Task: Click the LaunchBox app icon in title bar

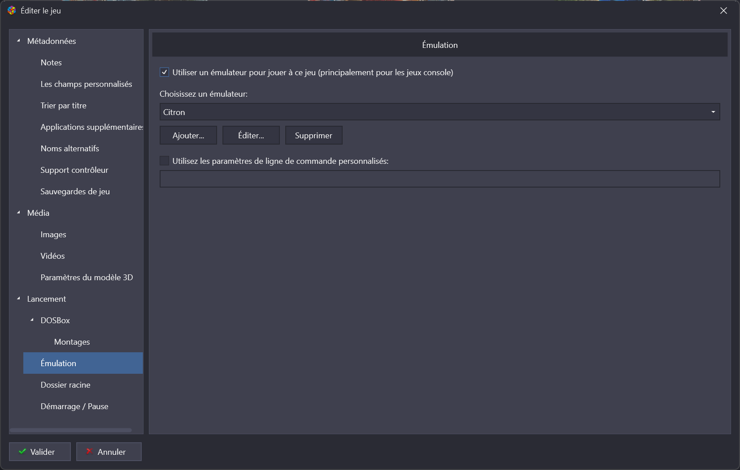Action: [12, 10]
